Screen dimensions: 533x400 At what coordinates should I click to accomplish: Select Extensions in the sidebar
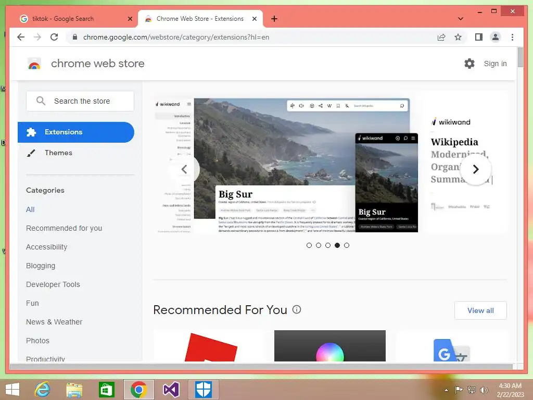[x=76, y=132]
